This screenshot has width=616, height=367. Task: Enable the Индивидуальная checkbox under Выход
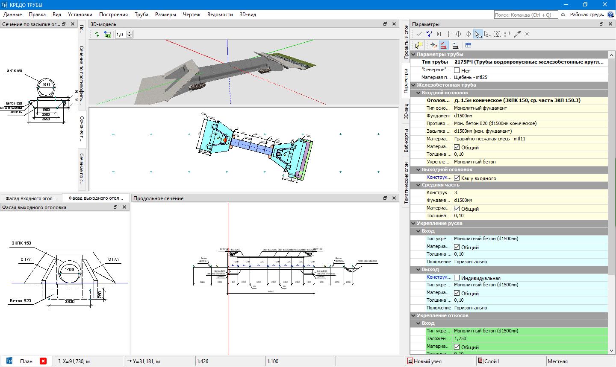pos(457,278)
